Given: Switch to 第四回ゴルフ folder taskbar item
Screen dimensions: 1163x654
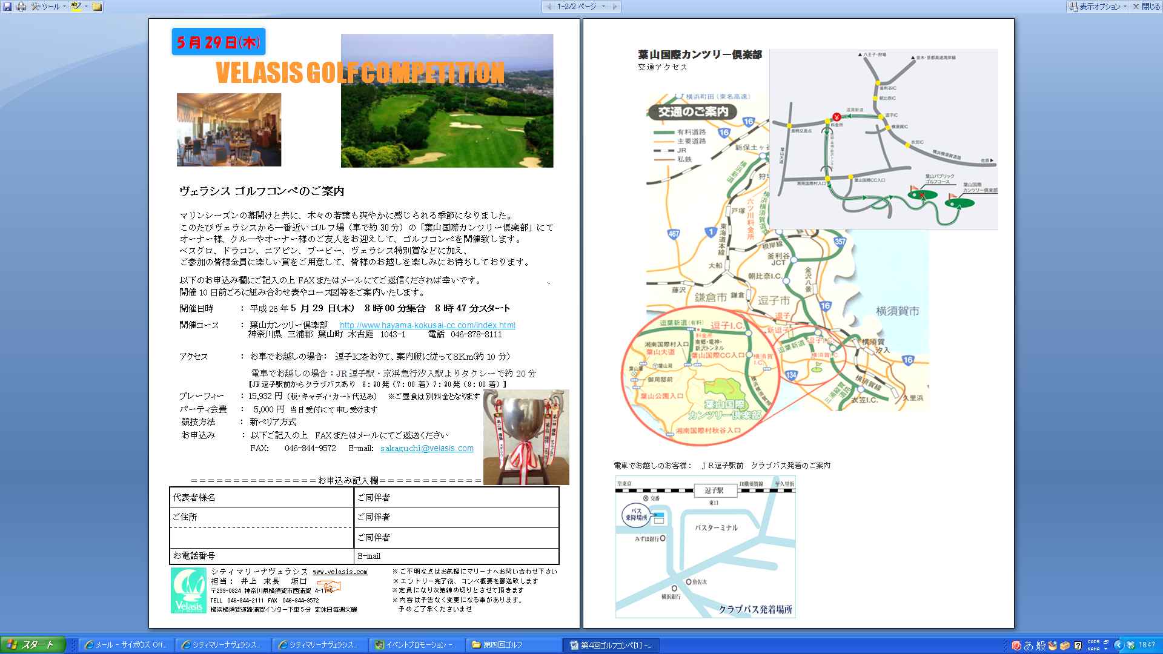Looking at the screenshot, I should coord(514,645).
